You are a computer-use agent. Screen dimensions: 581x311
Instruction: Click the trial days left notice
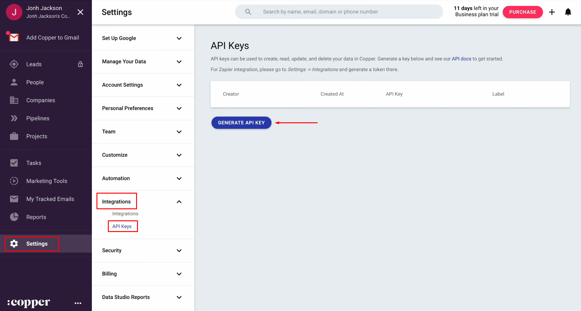click(x=476, y=11)
